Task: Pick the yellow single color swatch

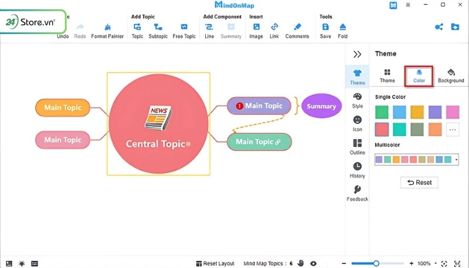Action: tap(417, 112)
